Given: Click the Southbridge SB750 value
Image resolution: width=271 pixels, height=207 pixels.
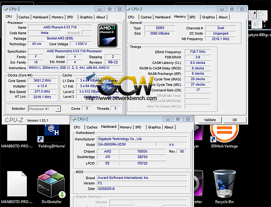Looking at the screenshot, I should click(x=142, y=157).
